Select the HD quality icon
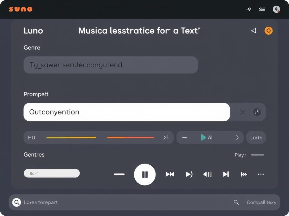The image size is (289, 216). (x=32, y=138)
